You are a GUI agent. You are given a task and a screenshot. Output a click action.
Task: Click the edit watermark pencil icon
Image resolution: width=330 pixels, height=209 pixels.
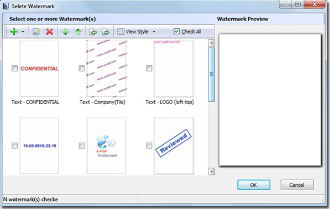pyautogui.click(x=36, y=32)
